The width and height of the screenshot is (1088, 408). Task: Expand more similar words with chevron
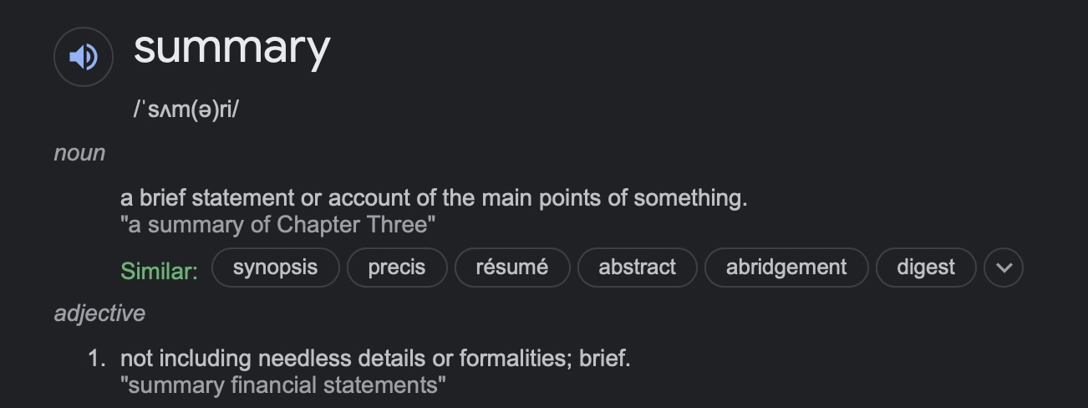[x=1004, y=268]
